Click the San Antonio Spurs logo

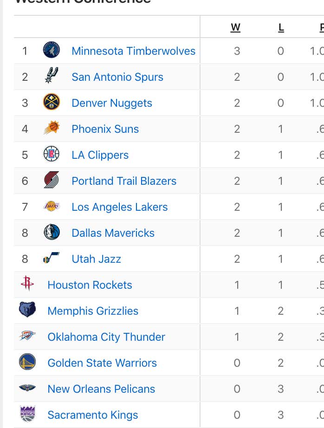[52, 75]
